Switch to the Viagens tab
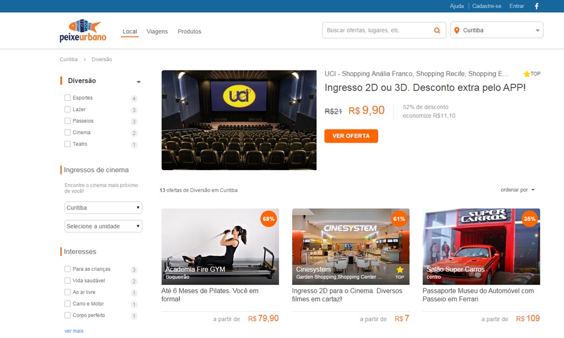 pos(157,32)
